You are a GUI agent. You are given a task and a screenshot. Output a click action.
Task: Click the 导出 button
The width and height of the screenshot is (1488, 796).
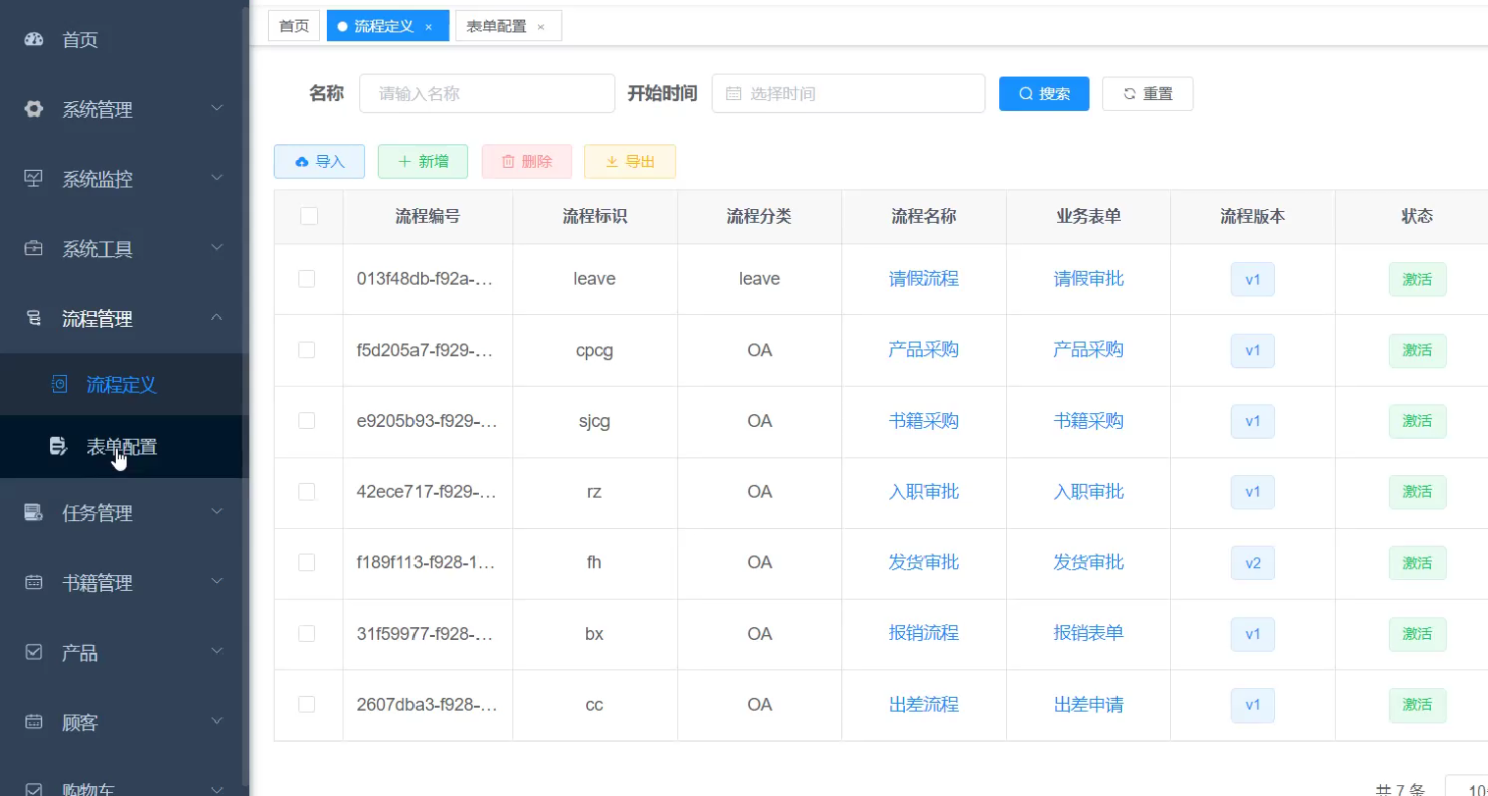[x=630, y=161]
